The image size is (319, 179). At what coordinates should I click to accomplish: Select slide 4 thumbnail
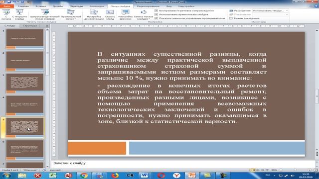25,105
